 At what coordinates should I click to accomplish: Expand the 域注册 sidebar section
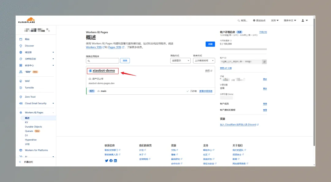pyautogui.click(x=53, y=52)
